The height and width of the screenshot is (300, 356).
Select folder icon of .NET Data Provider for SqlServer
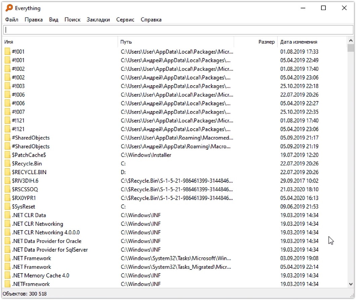7,250
